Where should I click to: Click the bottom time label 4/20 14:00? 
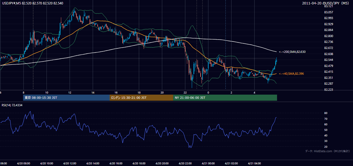pyautogui.click(x=93, y=164)
